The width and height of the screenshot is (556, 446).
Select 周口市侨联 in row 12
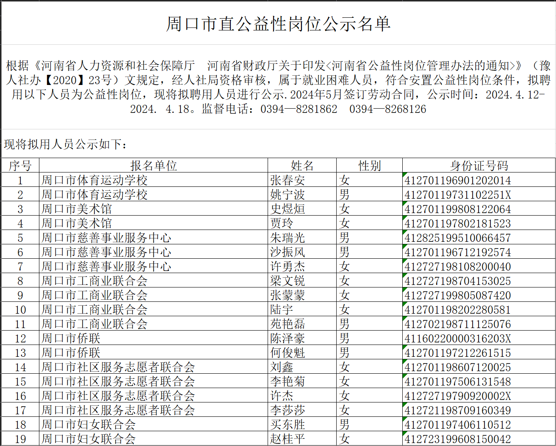[x=71, y=339]
